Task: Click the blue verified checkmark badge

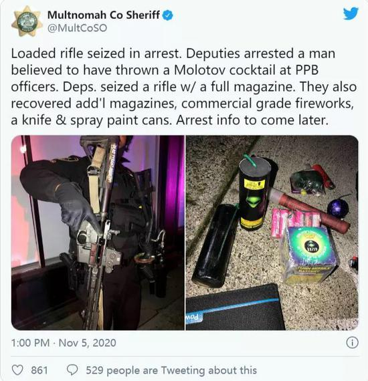Action: click(167, 15)
